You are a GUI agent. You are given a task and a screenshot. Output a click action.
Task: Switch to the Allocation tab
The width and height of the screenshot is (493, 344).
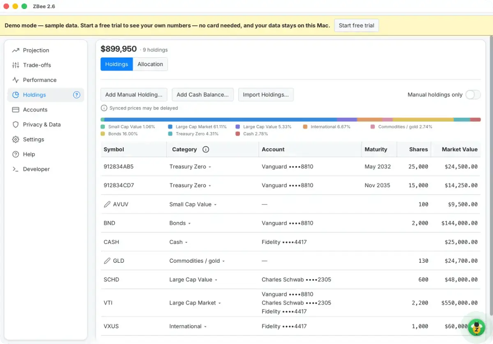pyautogui.click(x=150, y=64)
